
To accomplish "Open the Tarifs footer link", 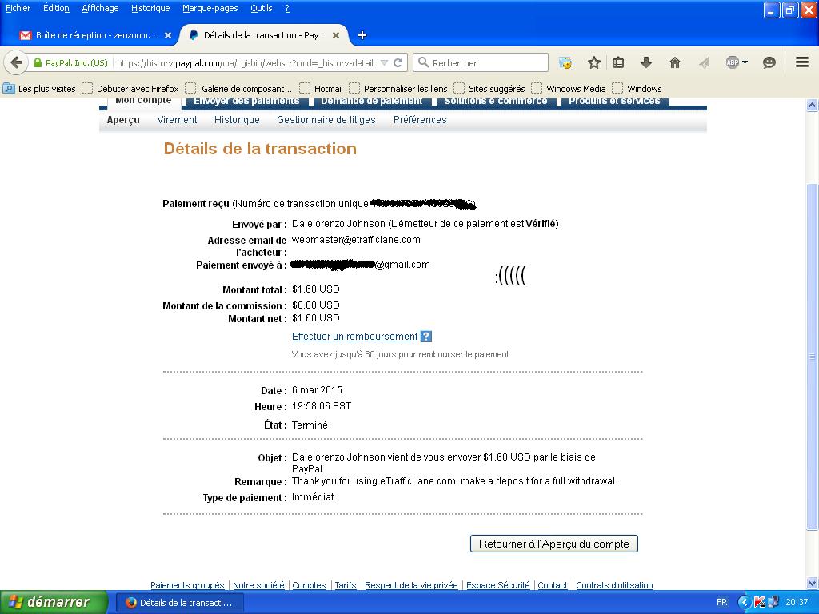I will 346,586.
